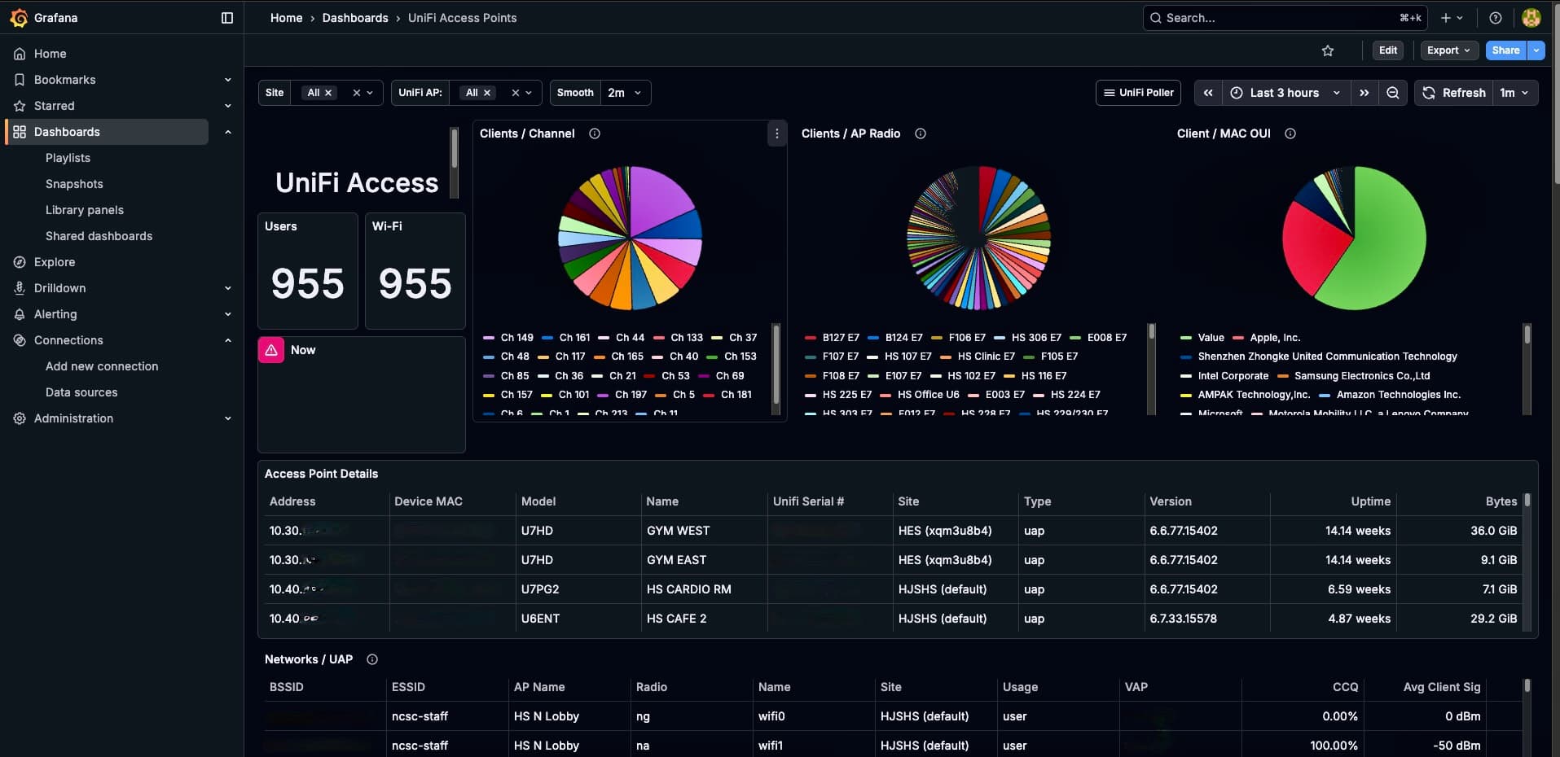Click the Edit button

coord(1387,50)
